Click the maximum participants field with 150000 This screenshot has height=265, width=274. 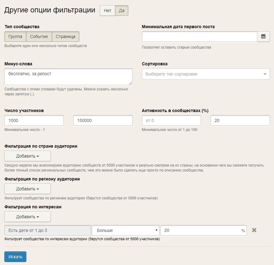103,120
